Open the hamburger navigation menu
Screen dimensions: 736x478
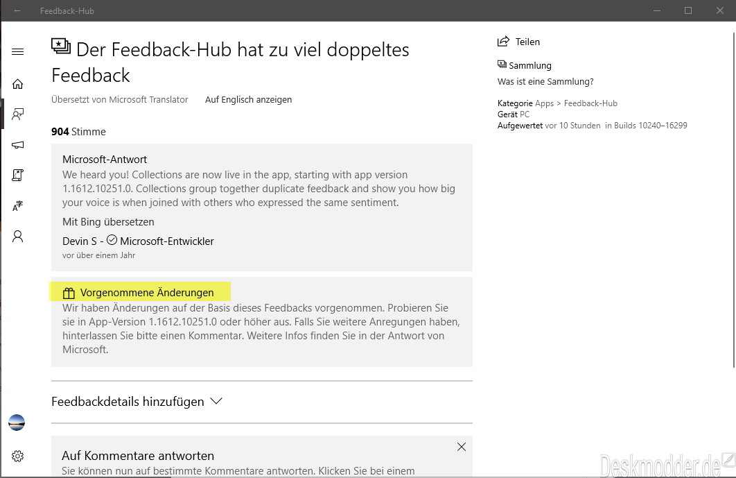(x=17, y=52)
